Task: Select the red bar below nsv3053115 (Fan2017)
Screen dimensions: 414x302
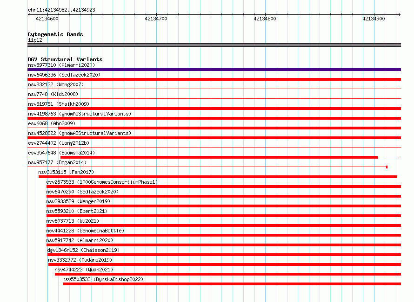Action: pos(218,177)
